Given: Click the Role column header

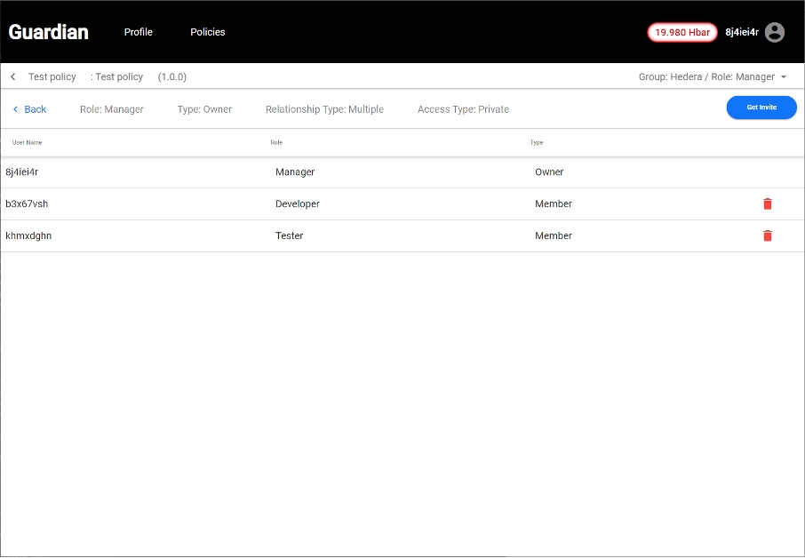Looking at the screenshot, I should [x=276, y=143].
